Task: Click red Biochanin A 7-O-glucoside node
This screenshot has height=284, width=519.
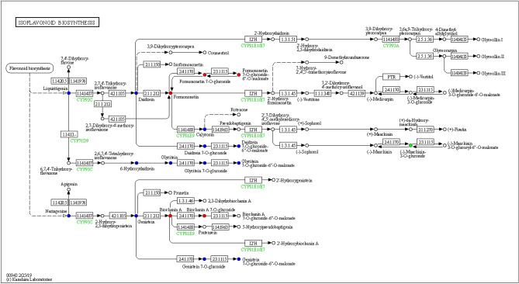Action: [x=205, y=216]
